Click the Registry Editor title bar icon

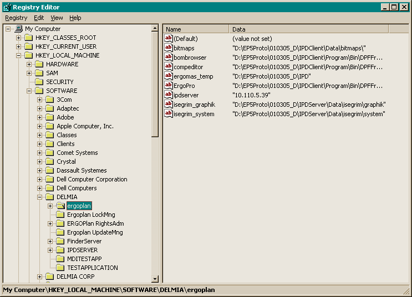(x=7, y=7)
